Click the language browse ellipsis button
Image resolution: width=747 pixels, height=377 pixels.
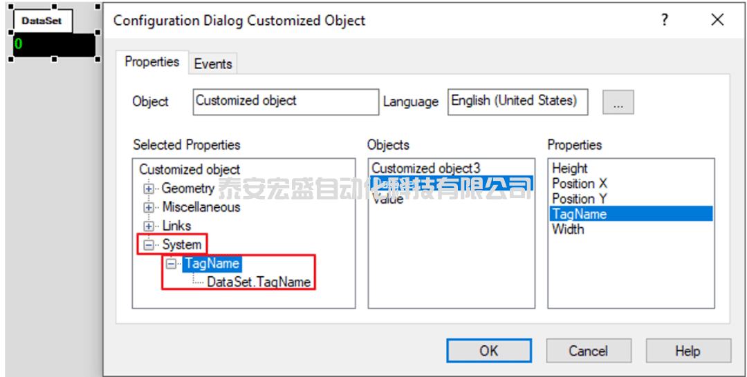618,102
